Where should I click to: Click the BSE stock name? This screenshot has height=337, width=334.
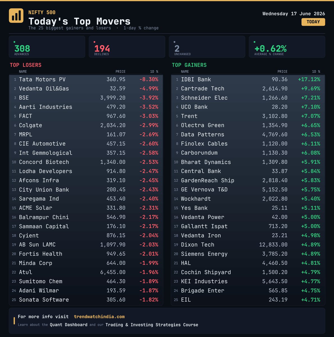[x=24, y=98]
